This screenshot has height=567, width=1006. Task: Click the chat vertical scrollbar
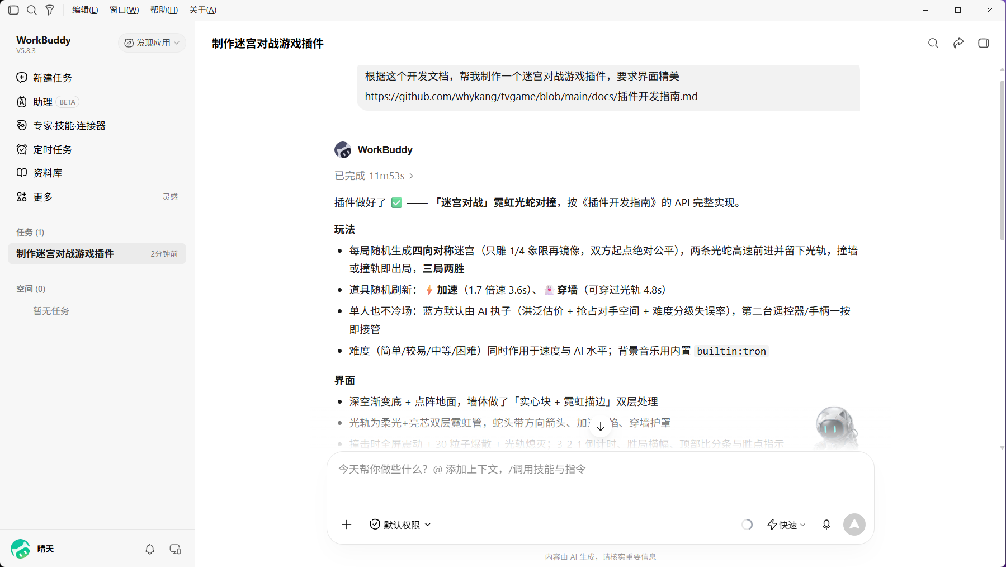pos(1002,160)
